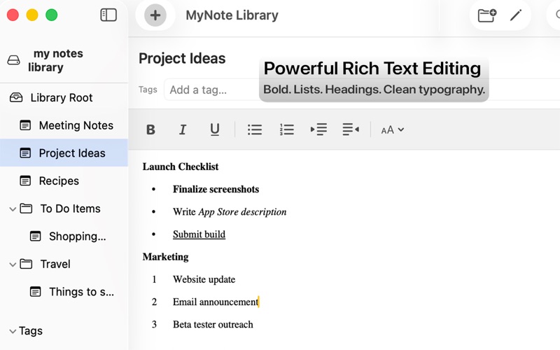Open the Shopping note

(77, 236)
